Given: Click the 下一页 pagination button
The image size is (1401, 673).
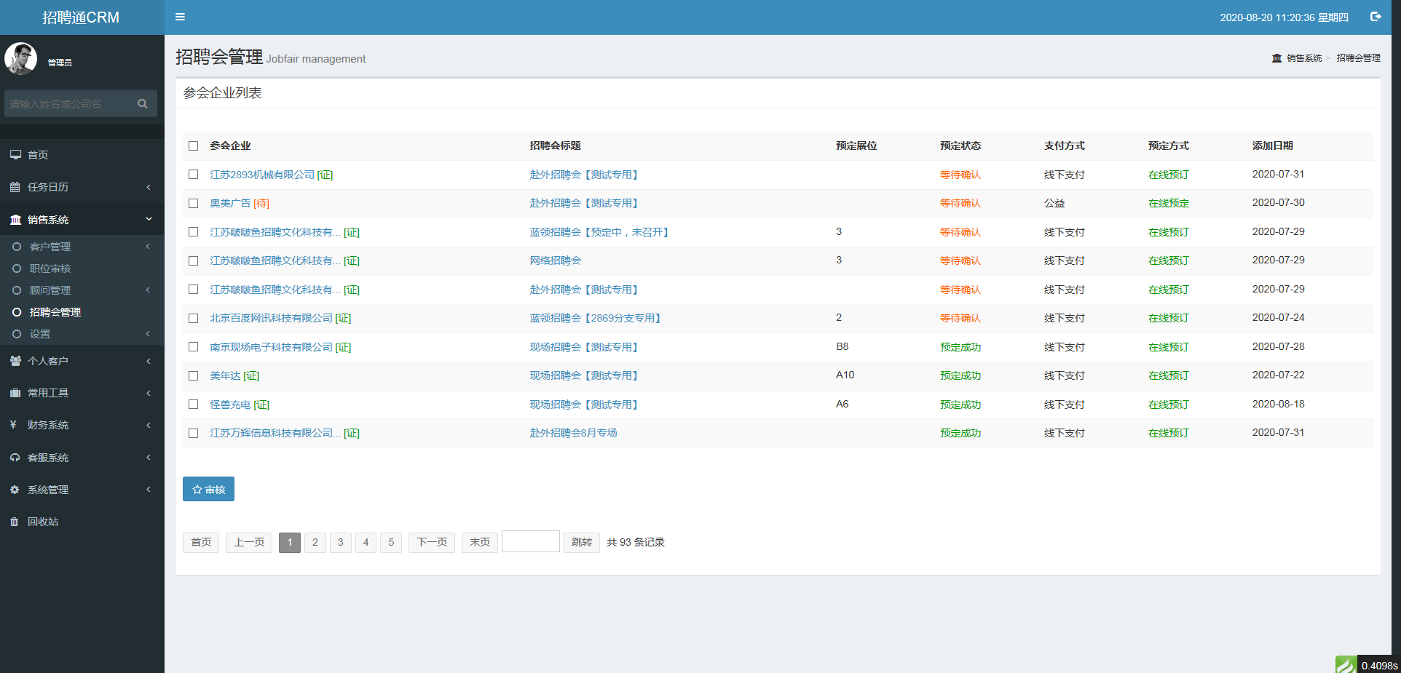Looking at the screenshot, I should point(432,542).
